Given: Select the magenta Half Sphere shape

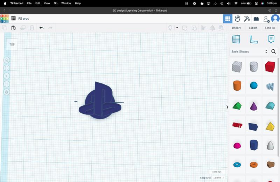Looking at the screenshot, I should [237, 146].
